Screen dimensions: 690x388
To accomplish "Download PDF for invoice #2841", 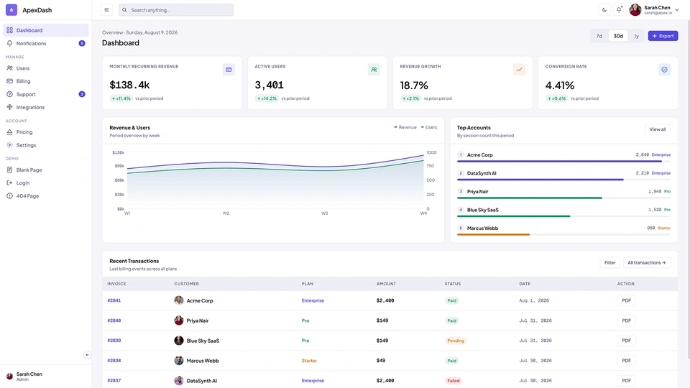I will pos(626,300).
